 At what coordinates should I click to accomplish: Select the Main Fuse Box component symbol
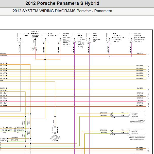coord(109,37)
